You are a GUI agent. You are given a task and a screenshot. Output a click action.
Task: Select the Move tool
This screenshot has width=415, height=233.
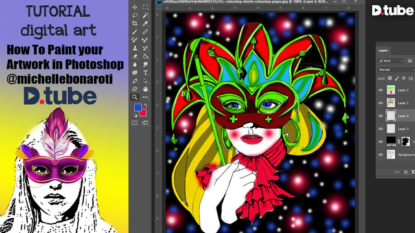(x=135, y=7)
